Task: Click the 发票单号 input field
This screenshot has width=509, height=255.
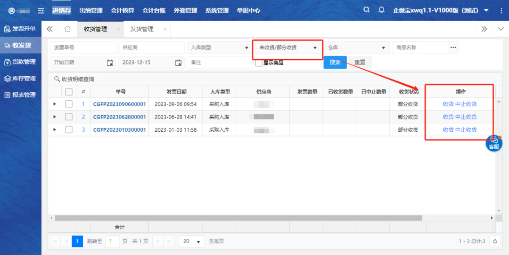Action: click(x=82, y=48)
